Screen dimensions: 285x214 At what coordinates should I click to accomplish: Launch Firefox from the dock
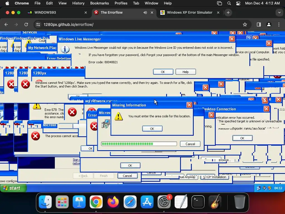click(113, 202)
